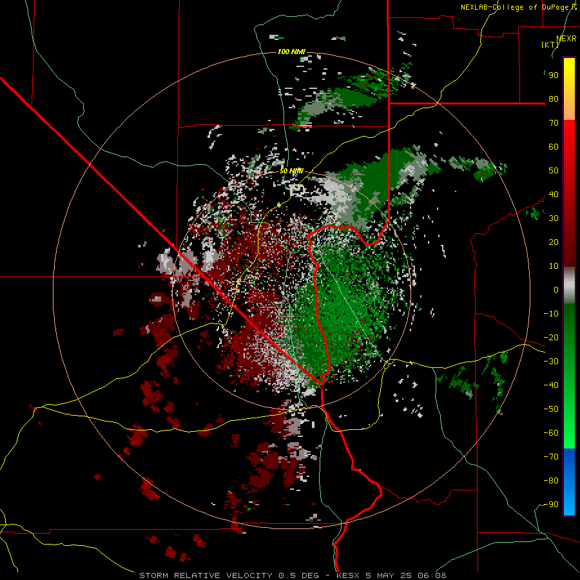Click the 70 value on the velocity scale
The width and height of the screenshot is (580, 580).
pyautogui.click(x=554, y=123)
